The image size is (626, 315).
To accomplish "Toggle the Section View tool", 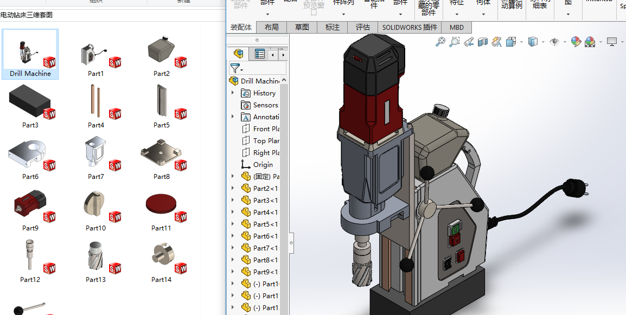I will coord(483,42).
